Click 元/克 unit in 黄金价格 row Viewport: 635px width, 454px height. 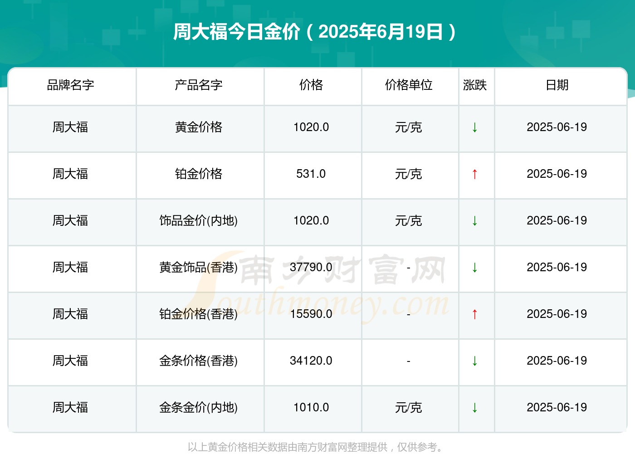[409, 127]
